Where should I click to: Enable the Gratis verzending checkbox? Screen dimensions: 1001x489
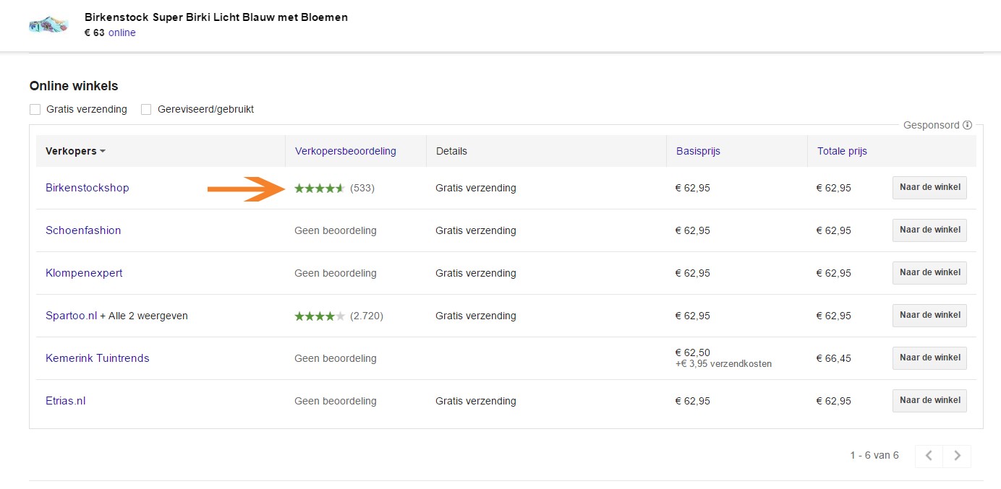[x=35, y=110]
